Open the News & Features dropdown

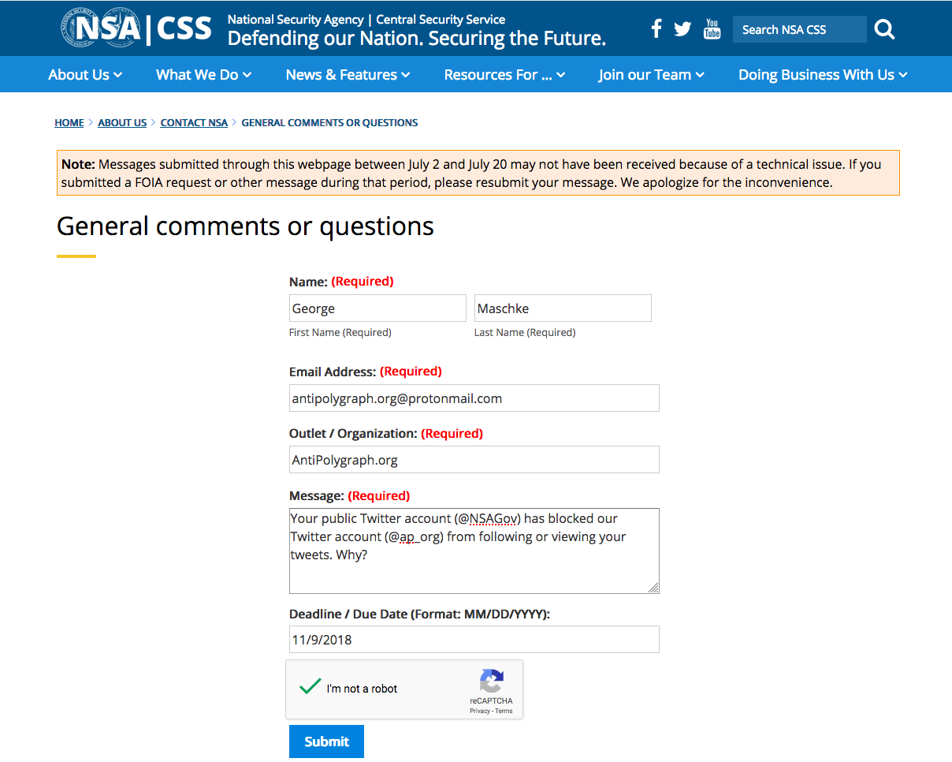point(348,75)
